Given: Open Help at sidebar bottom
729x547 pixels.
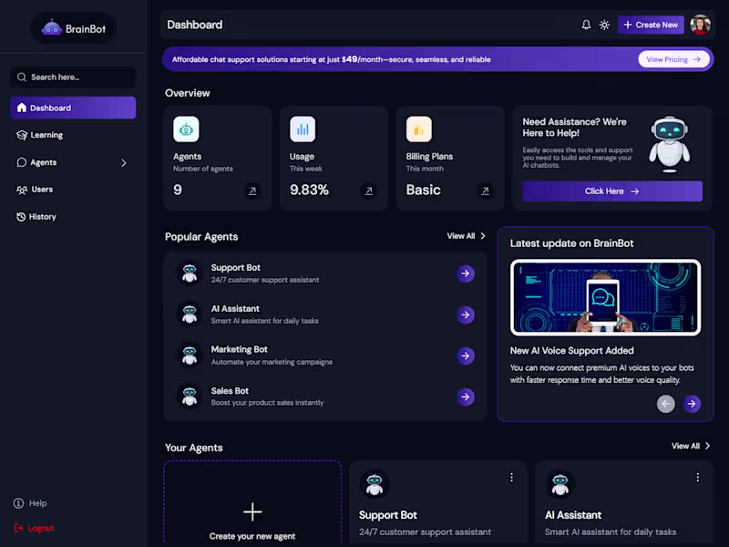Looking at the screenshot, I should pyautogui.click(x=30, y=503).
